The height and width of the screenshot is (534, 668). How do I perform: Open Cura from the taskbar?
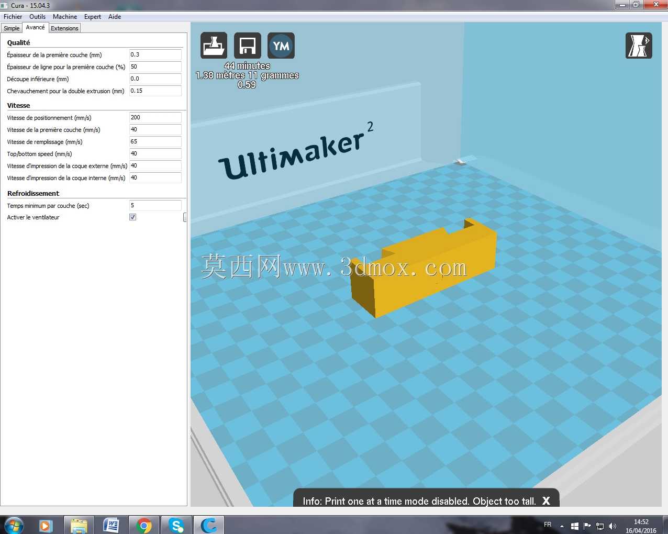[x=209, y=525]
